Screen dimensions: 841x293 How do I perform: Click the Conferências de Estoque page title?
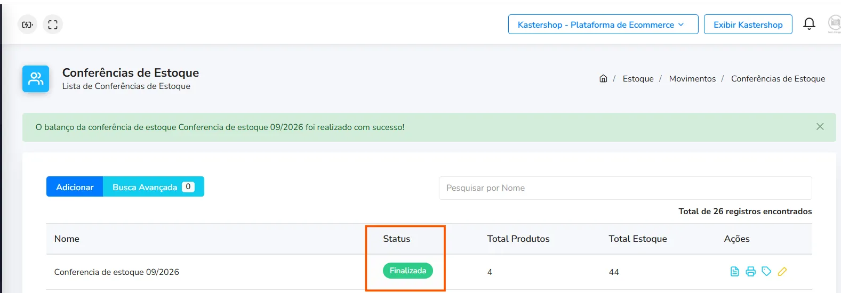tap(131, 72)
